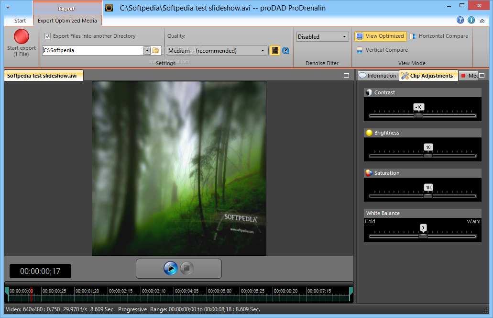The width and height of the screenshot is (493, 318).
Task: Click the timeline at 00:00:04;05
Action: point(187,291)
